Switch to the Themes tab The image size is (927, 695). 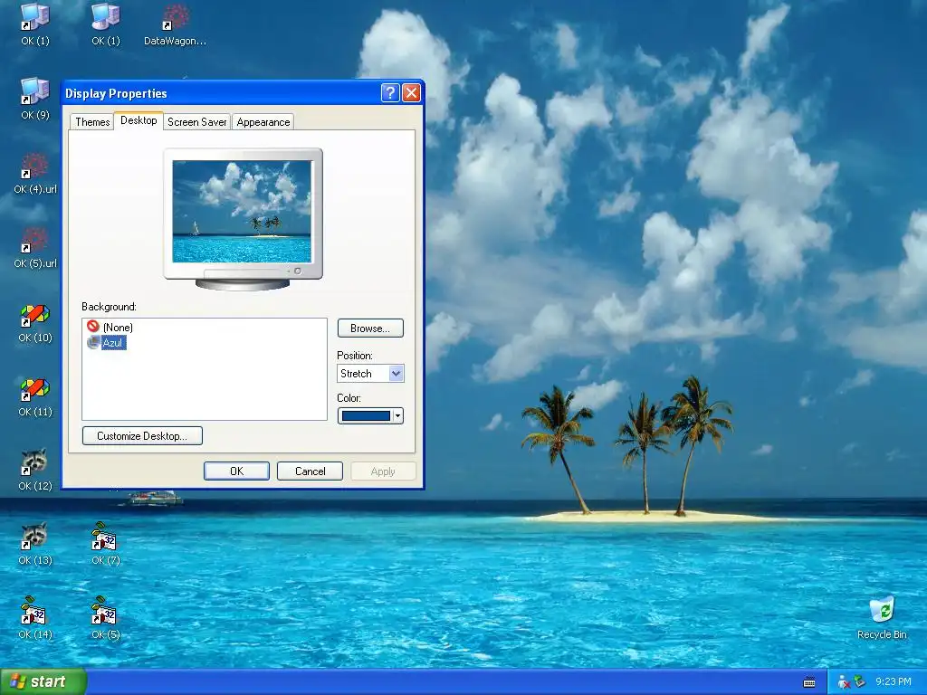pos(92,122)
